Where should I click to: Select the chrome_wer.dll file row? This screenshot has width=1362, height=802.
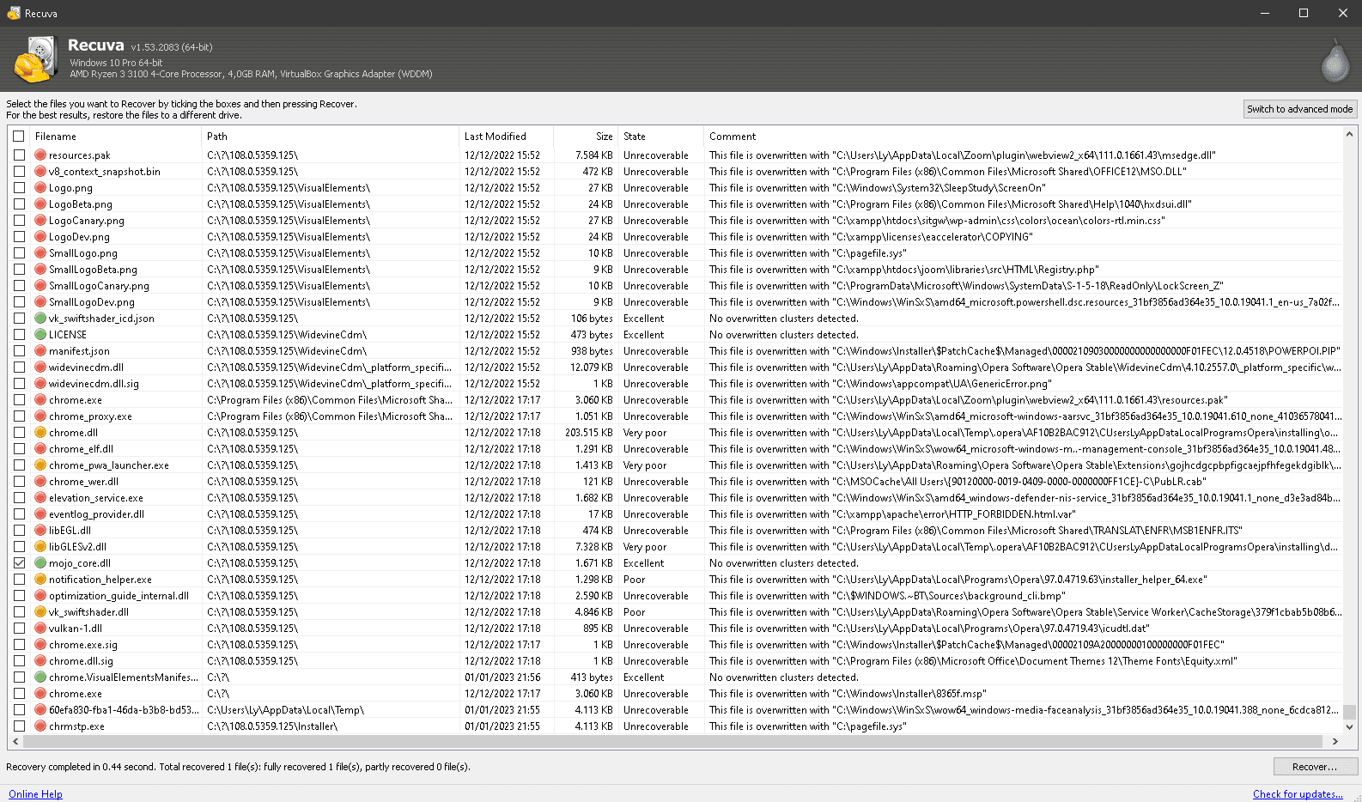(x=83, y=482)
